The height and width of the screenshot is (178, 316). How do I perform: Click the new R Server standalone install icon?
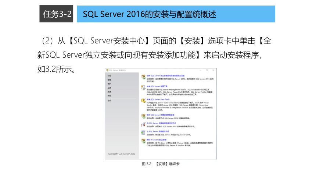[143, 141]
